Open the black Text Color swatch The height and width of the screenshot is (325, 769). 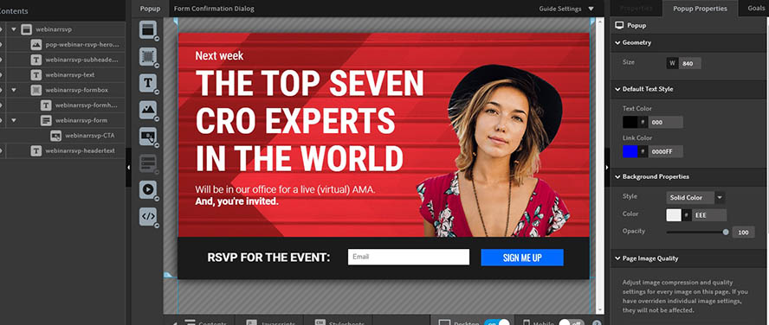pyautogui.click(x=630, y=123)
